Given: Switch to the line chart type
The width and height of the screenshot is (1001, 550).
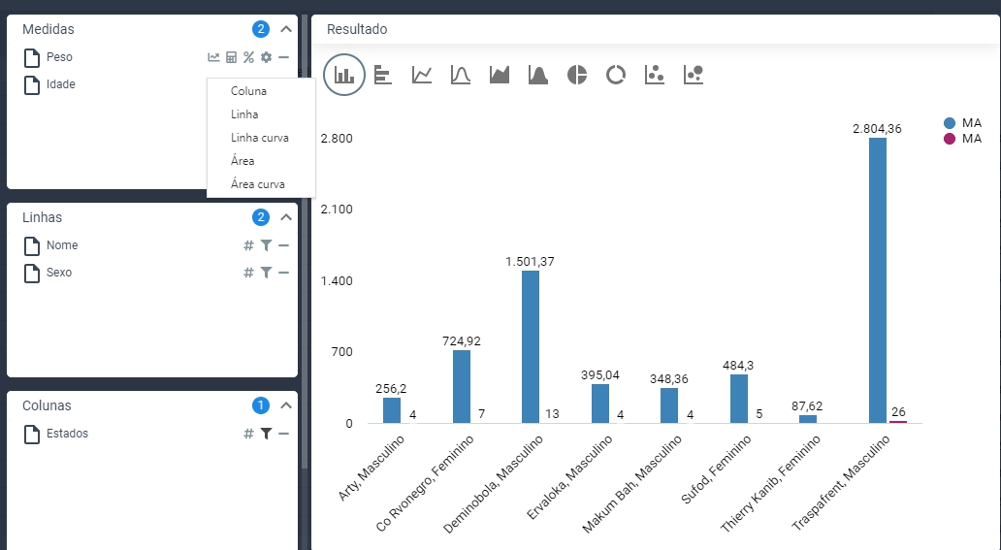Looking at the screenshot, I should [422, 75].
